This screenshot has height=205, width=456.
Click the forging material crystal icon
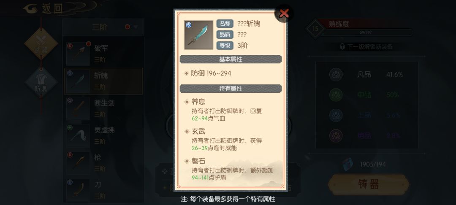[x=347, y=164]
